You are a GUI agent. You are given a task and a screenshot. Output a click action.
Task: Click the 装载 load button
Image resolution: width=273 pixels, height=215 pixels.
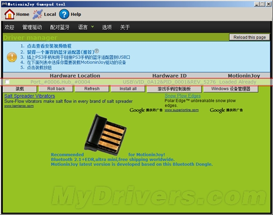pos(20,89)
